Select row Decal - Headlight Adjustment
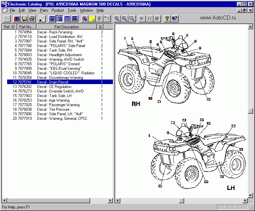 point(60,55)
